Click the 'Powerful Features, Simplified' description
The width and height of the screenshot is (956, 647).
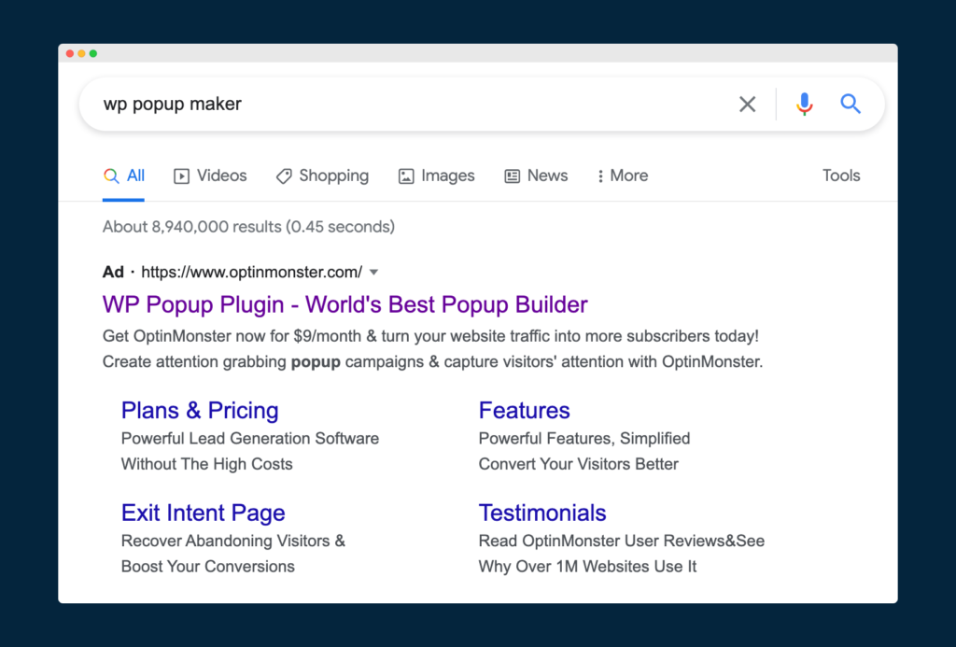[x=584, y=439]
